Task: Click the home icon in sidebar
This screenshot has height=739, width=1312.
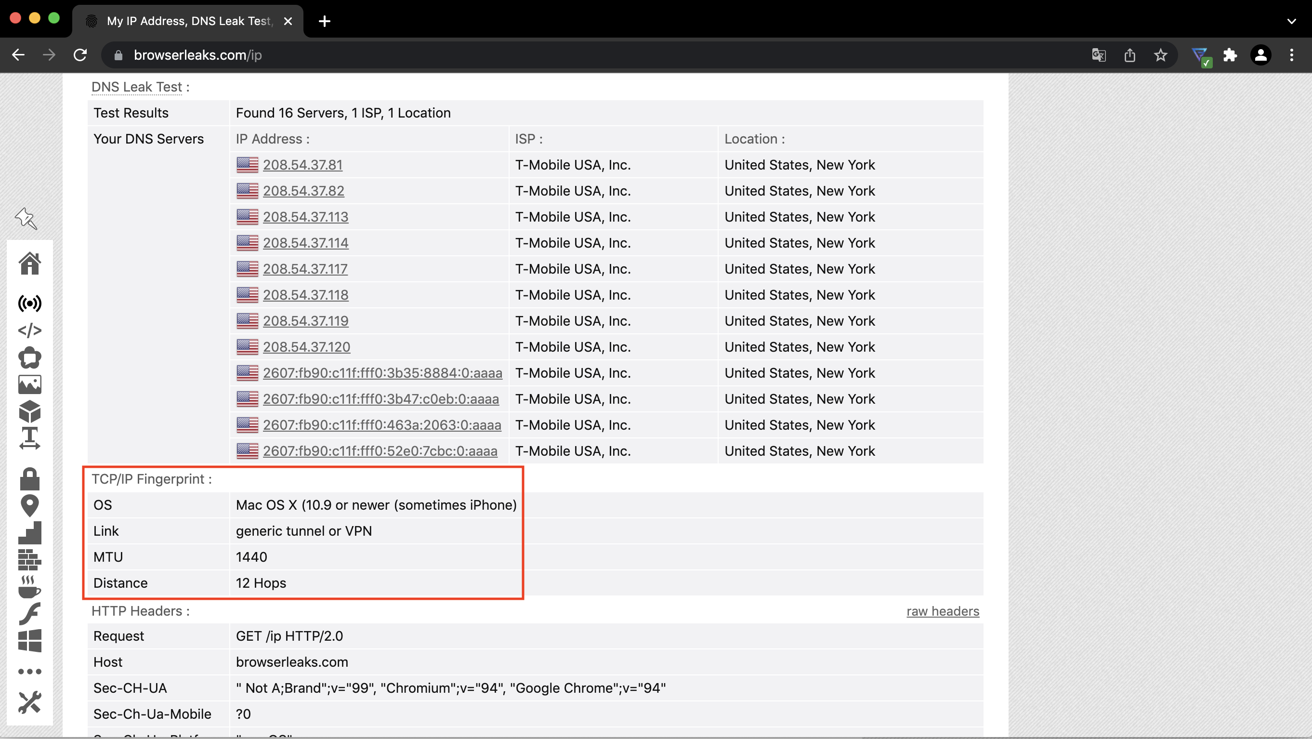Action: 29,264
